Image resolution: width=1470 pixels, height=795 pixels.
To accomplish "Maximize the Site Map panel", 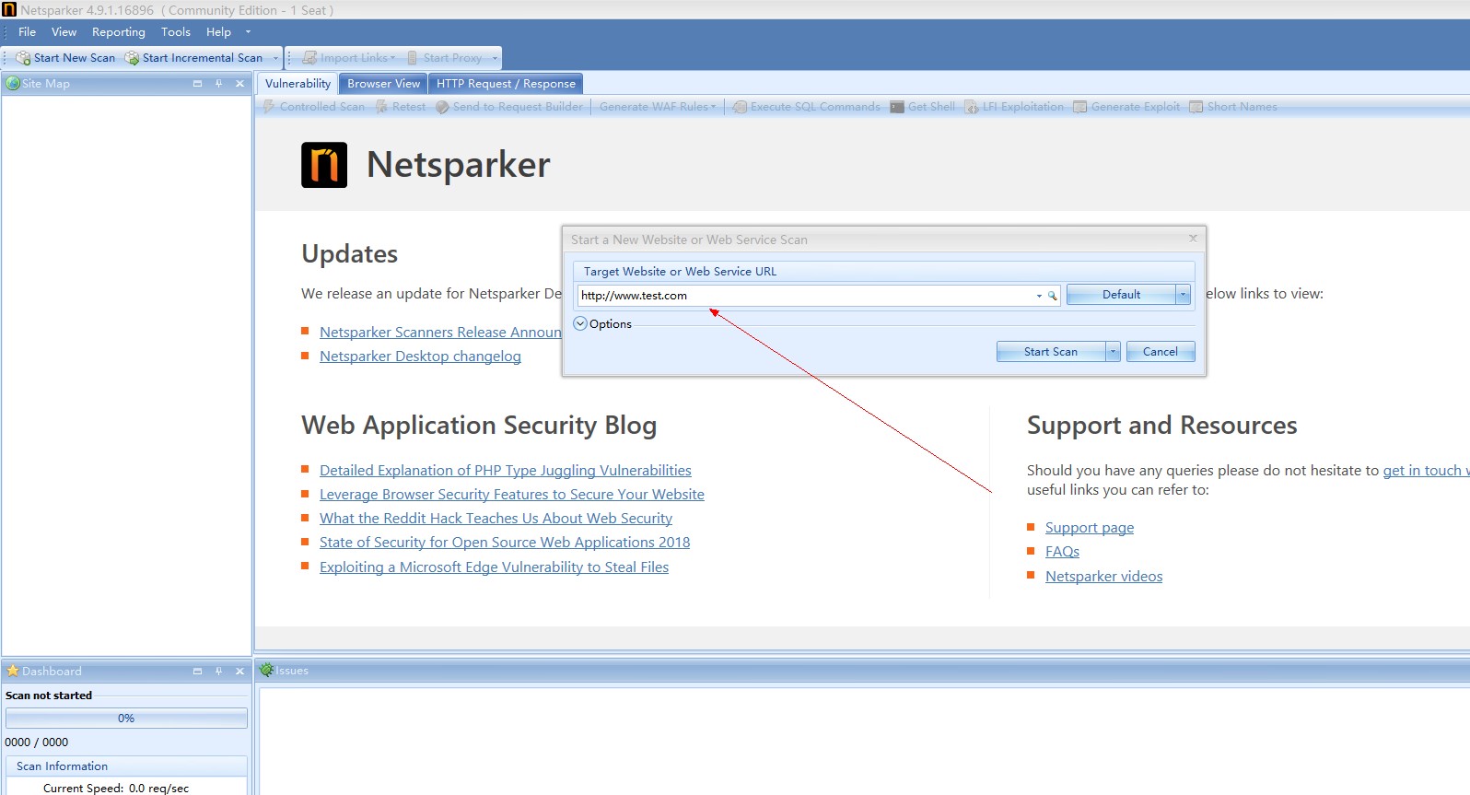I will click(x=197, y=83).
